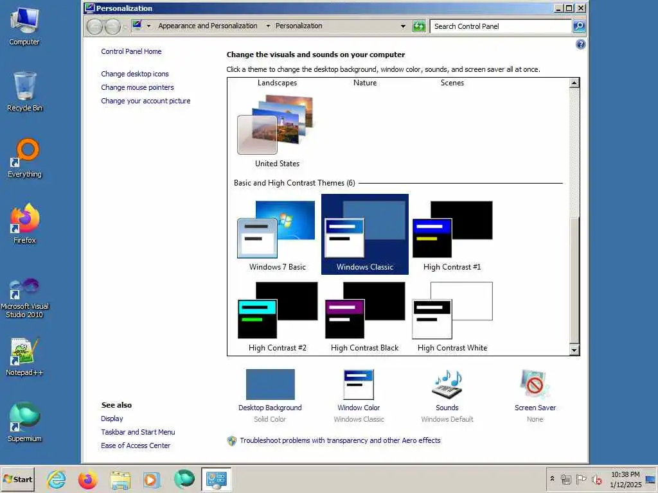This screenshot has width=658, height=493.
Task: Select Microsoft Visual Studio 2010 shortcut
Action: [x=24, y=298]
